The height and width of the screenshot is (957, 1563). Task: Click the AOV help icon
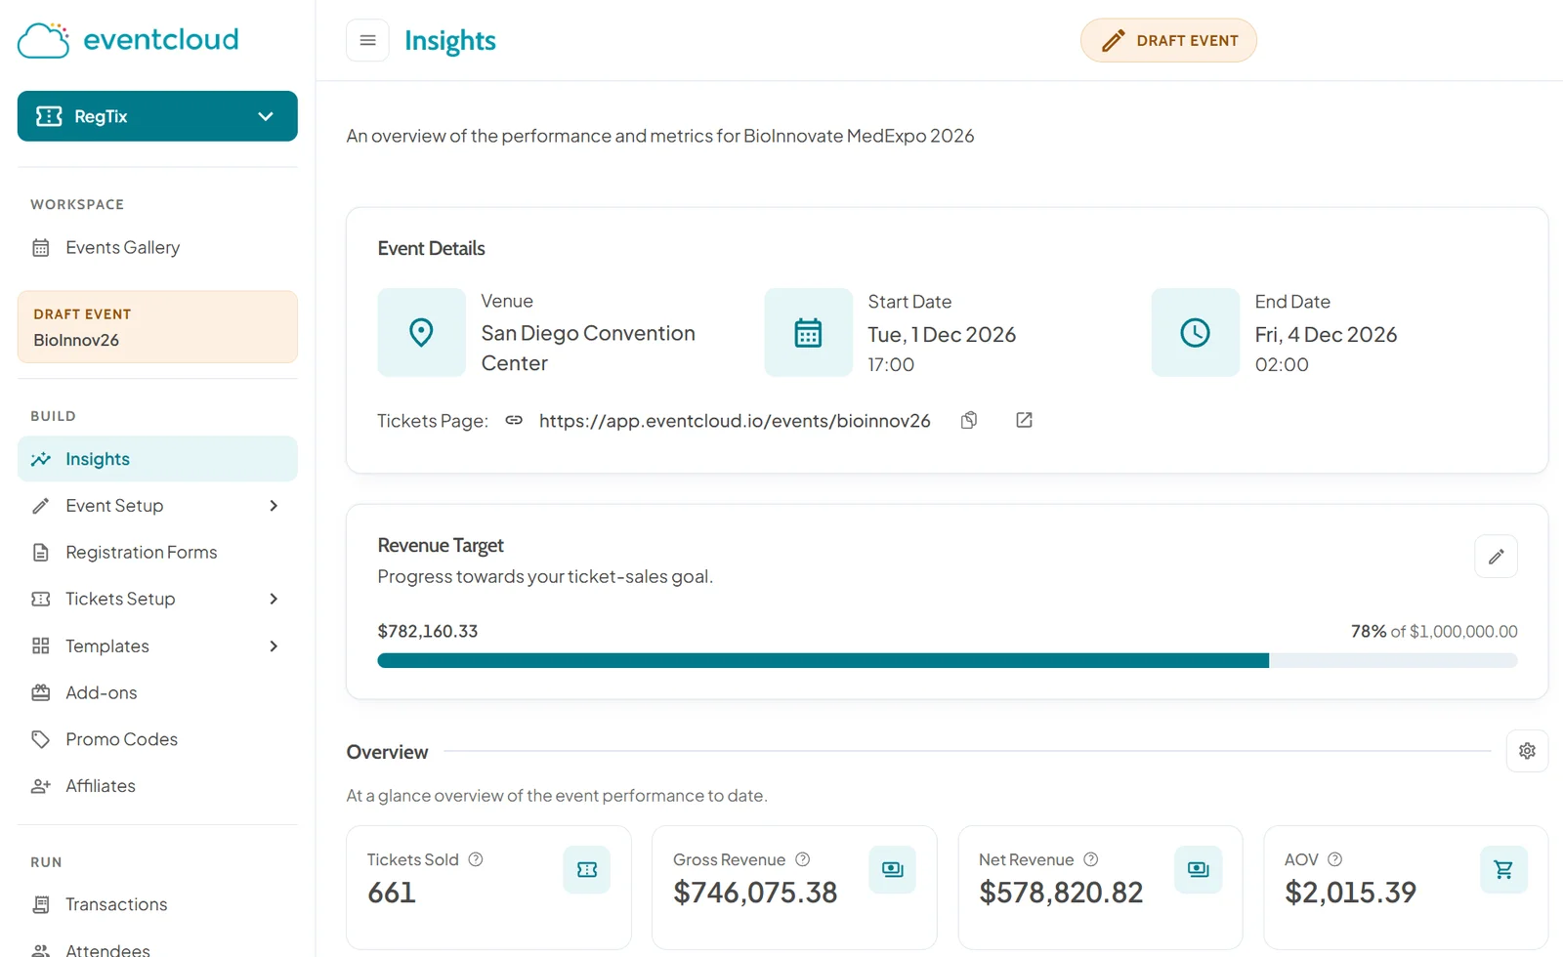(1335, 859)
